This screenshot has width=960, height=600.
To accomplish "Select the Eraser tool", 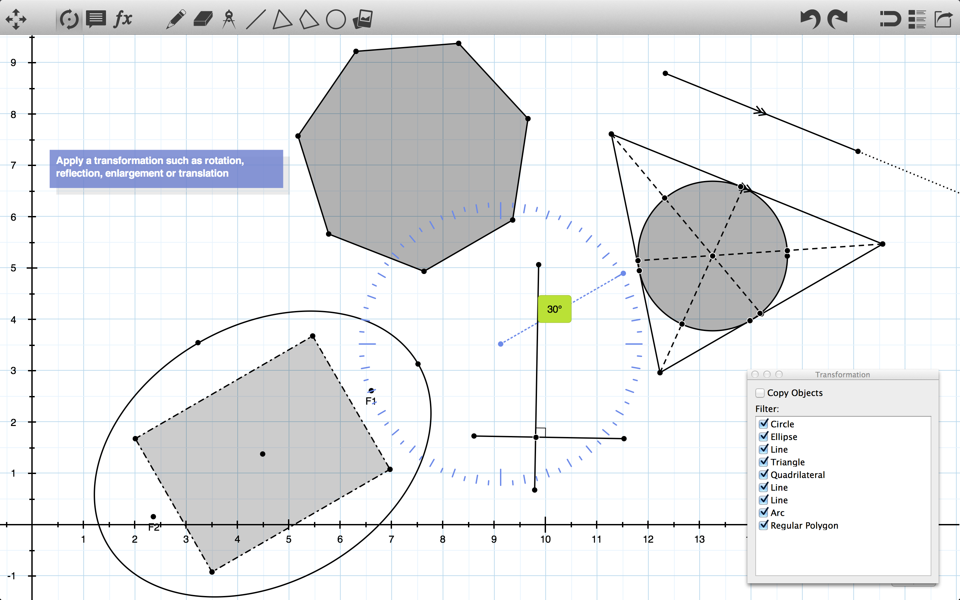I will coord(203,19).
